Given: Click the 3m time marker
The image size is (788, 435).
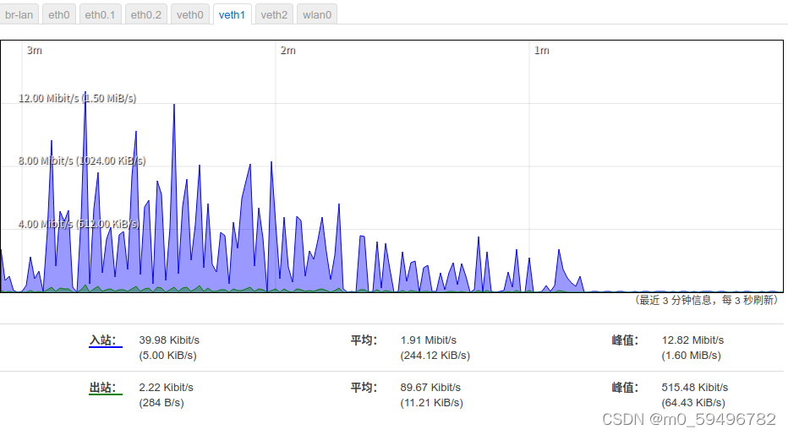Looking at the screenshot, I should click(34, 50).
